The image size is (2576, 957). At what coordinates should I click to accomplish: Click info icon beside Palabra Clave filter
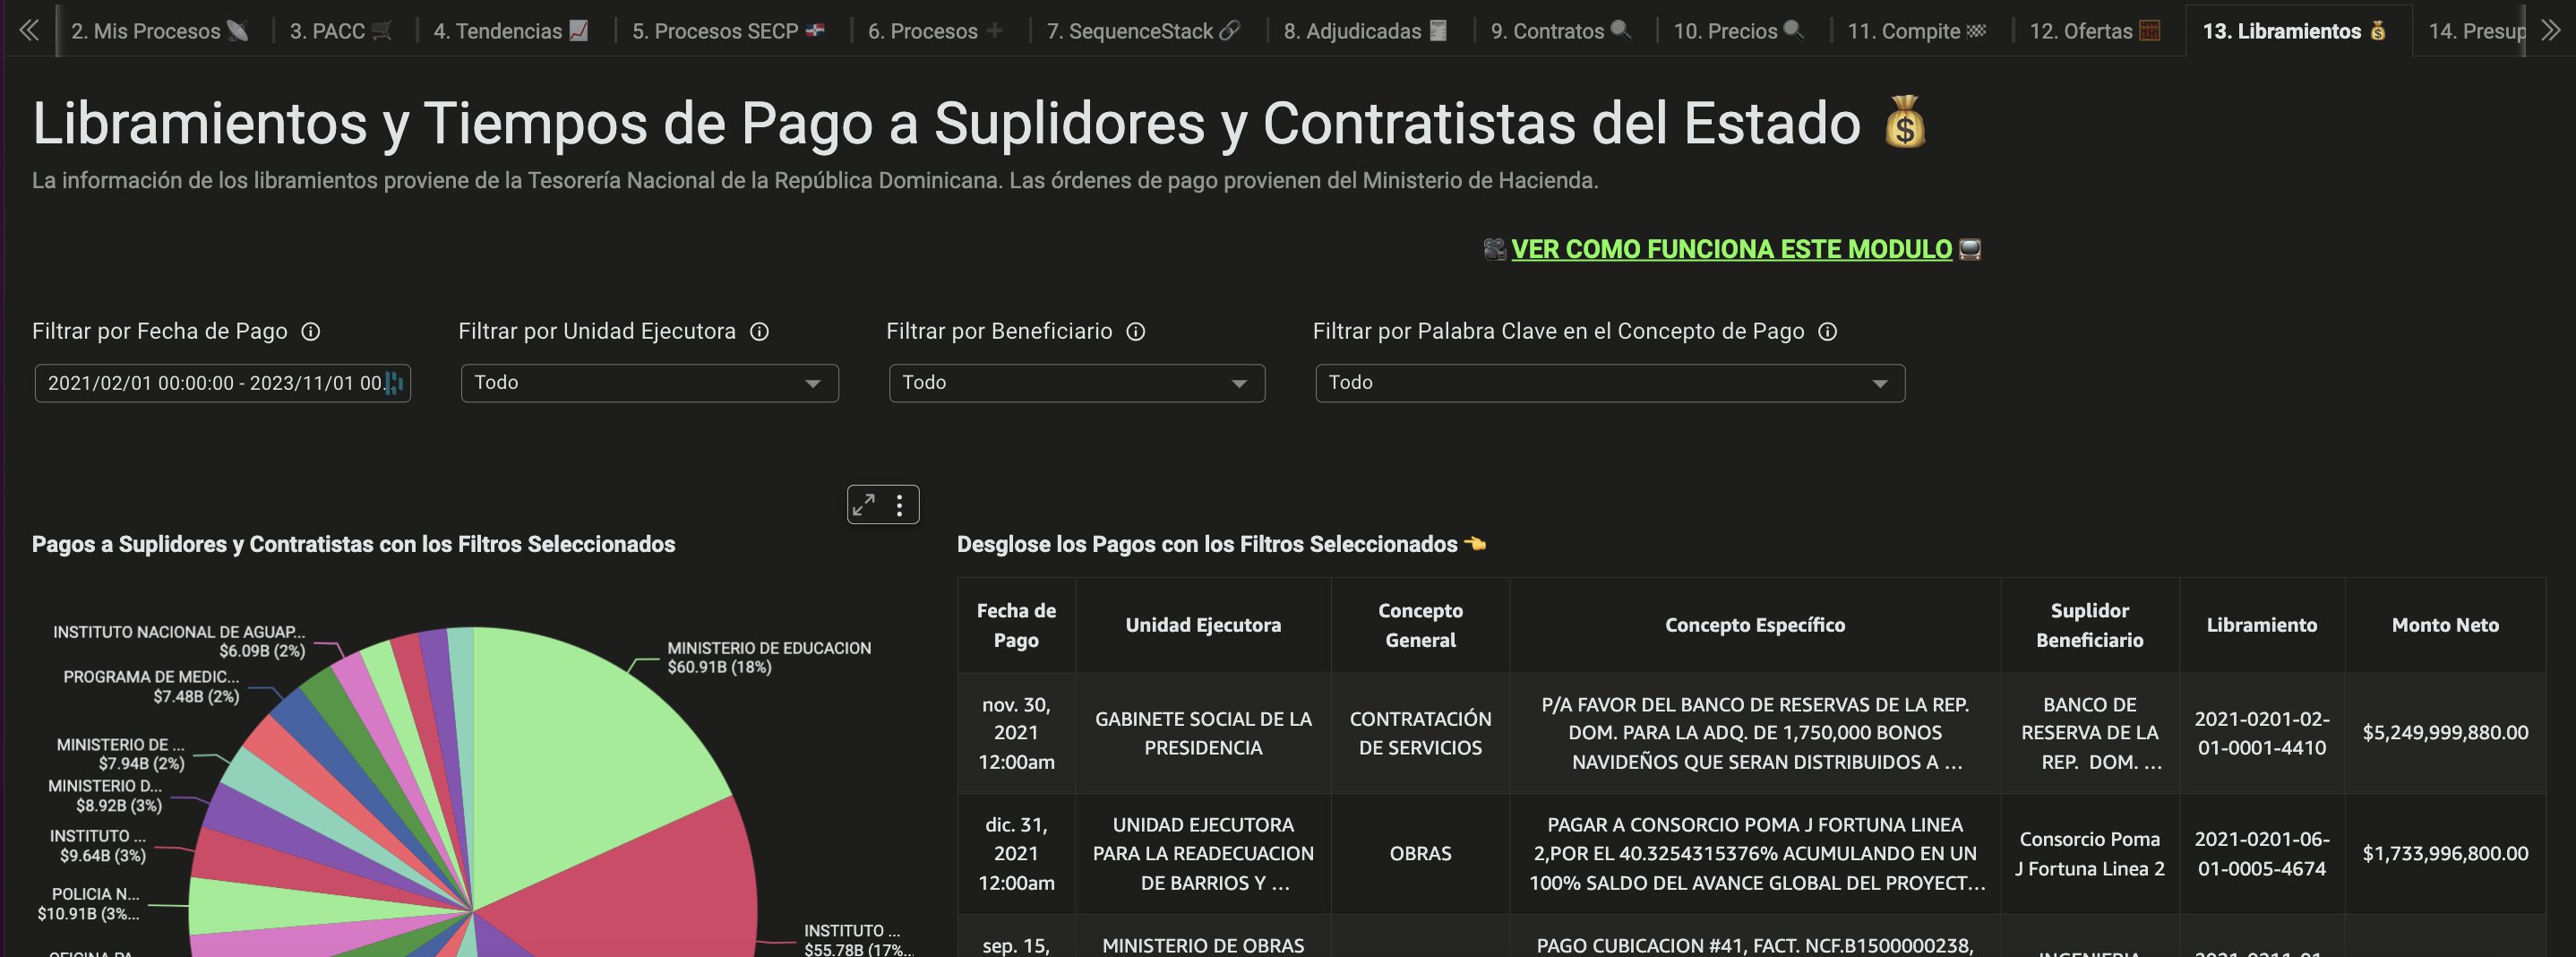coord(1828,332)
